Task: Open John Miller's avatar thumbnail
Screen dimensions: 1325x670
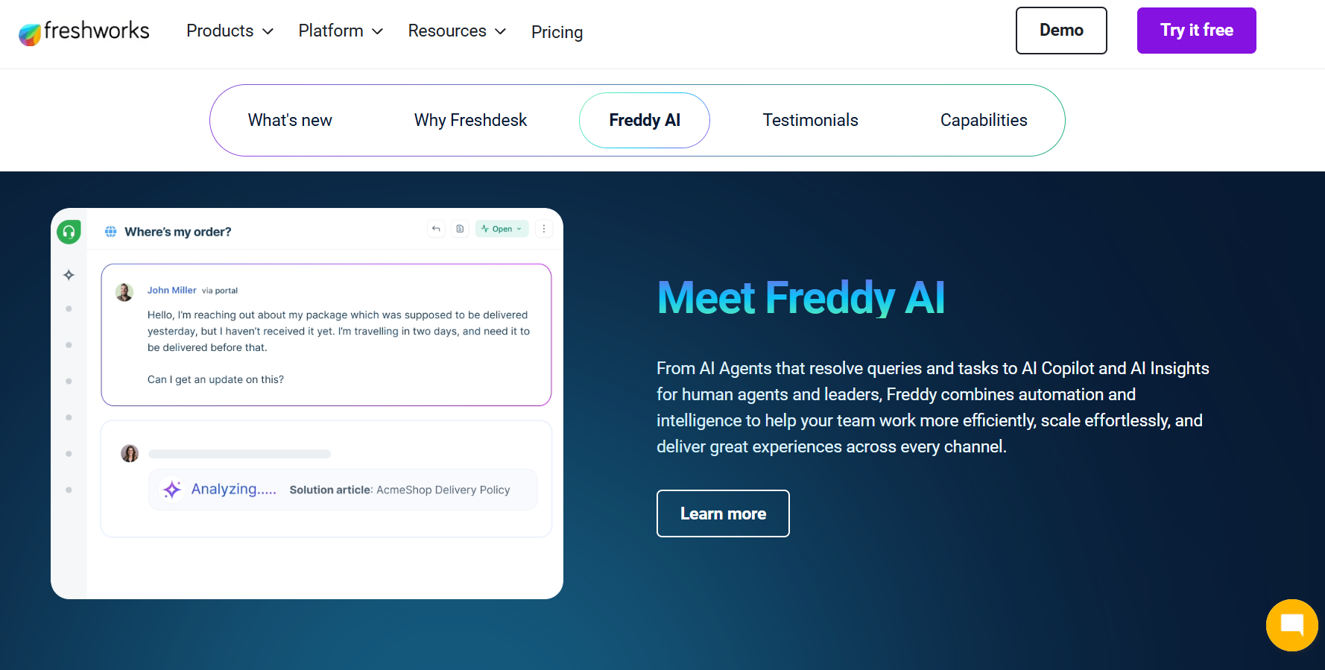Action: [124, 291]
